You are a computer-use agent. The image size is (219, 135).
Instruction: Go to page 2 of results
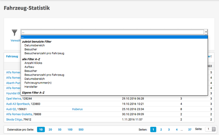pos(161,130)
